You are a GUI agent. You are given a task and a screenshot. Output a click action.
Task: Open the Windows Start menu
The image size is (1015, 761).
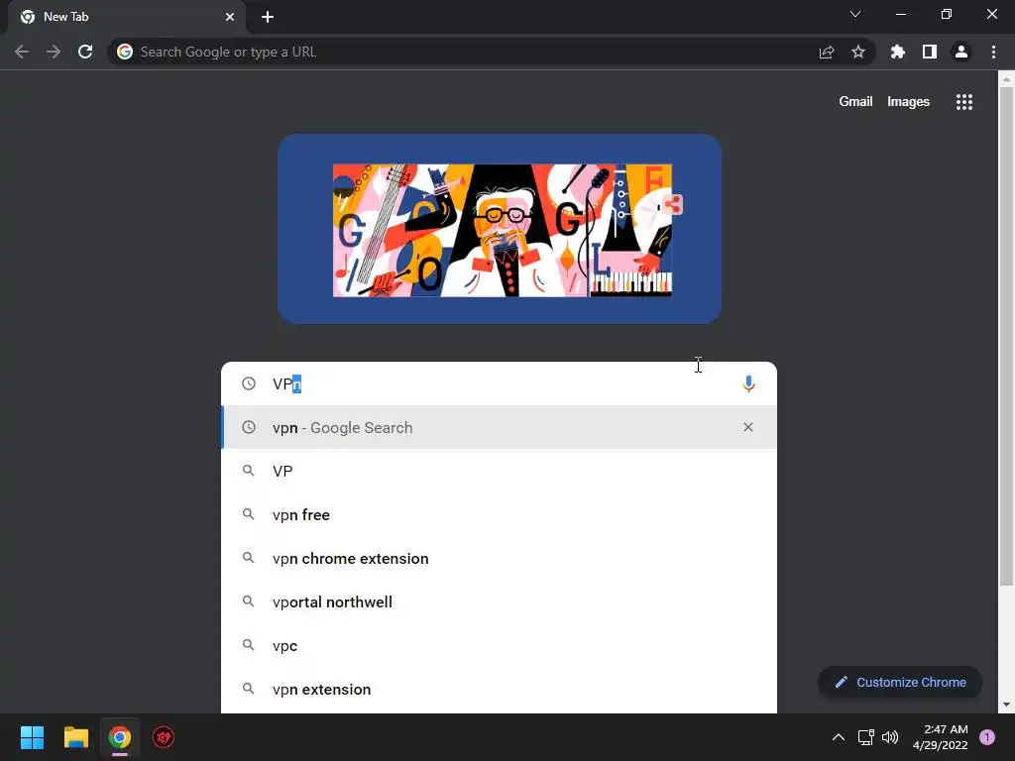(32, 737)
